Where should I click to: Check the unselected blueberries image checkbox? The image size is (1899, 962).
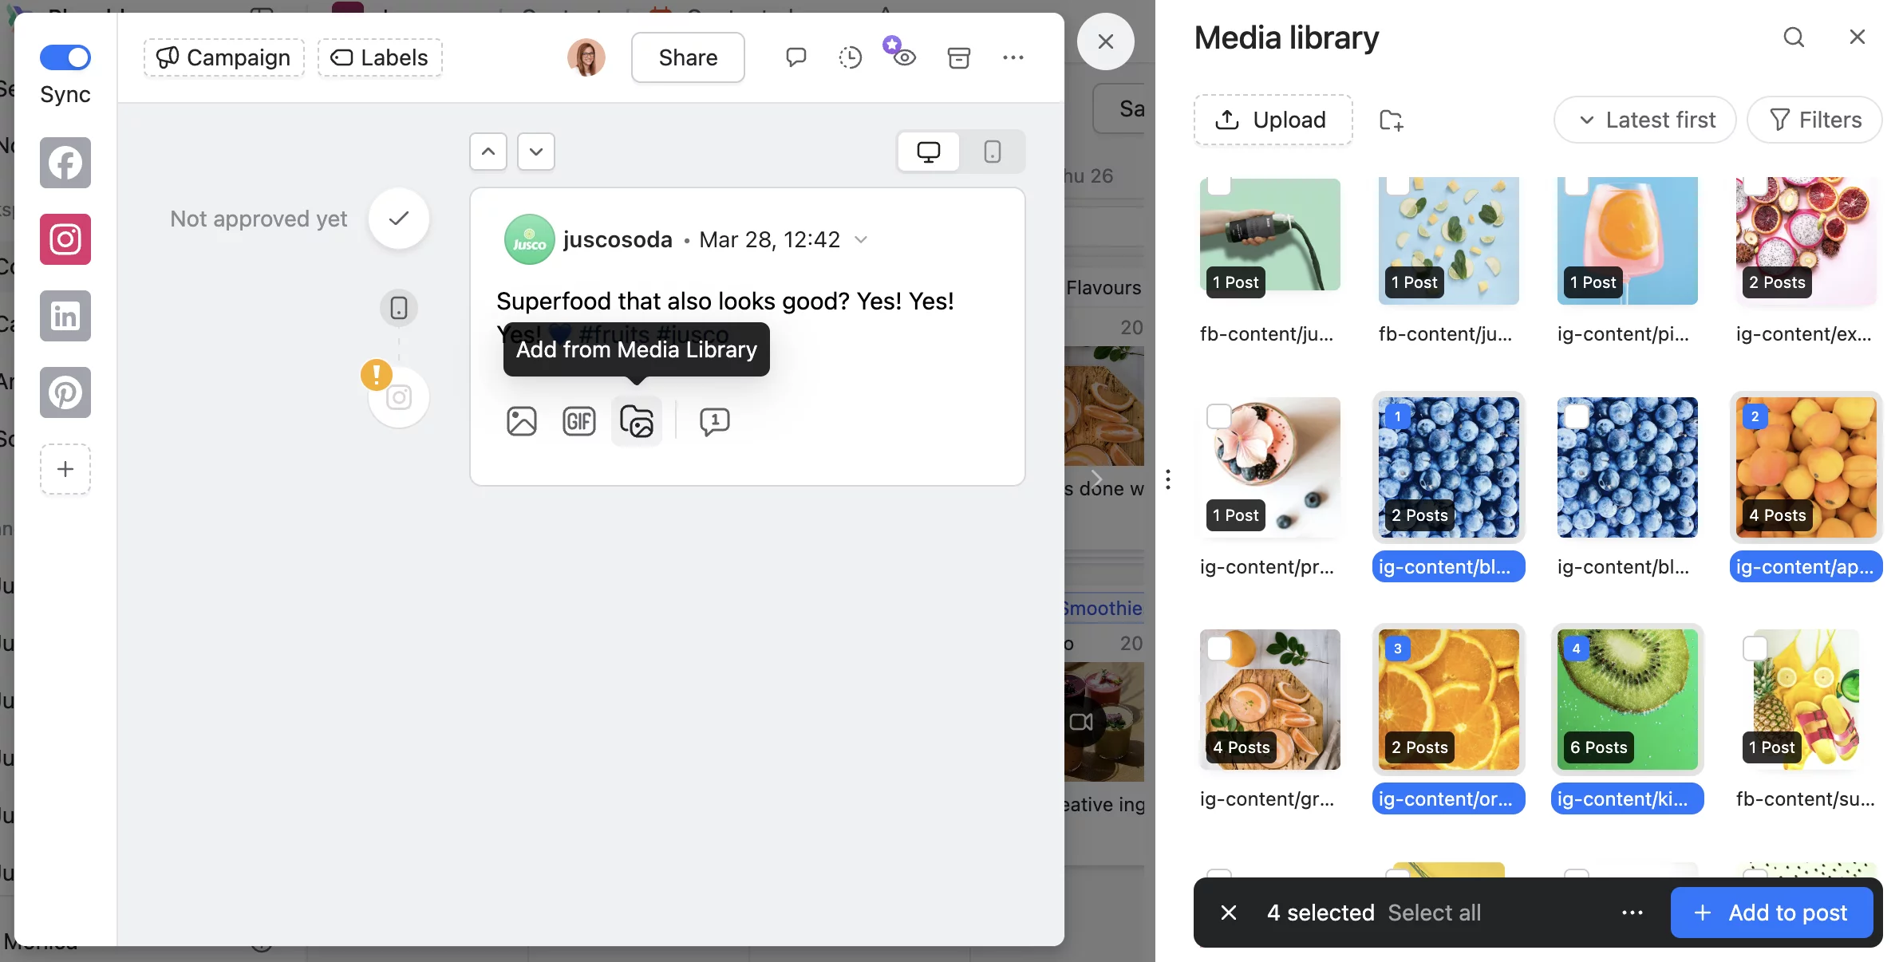(1577, 416)
